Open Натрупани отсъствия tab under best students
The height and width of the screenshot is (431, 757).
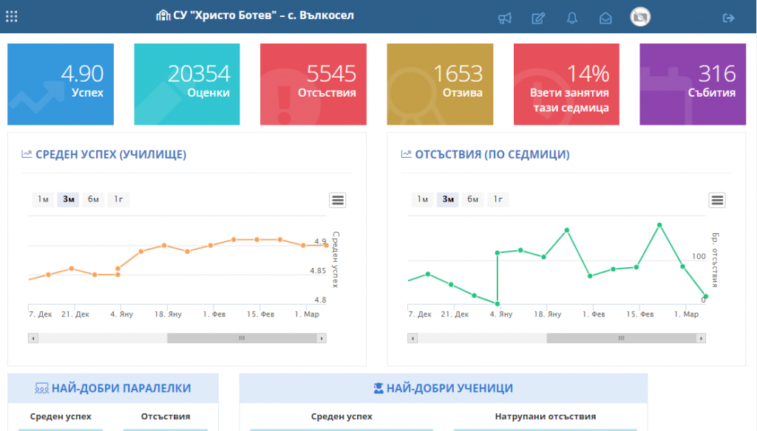(546, 416)
